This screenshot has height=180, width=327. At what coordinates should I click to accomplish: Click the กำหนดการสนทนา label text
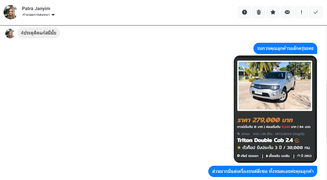(x=36, y=15)
